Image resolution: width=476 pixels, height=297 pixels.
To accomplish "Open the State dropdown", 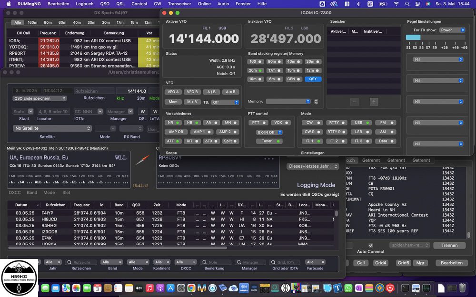I will [23, 112].
